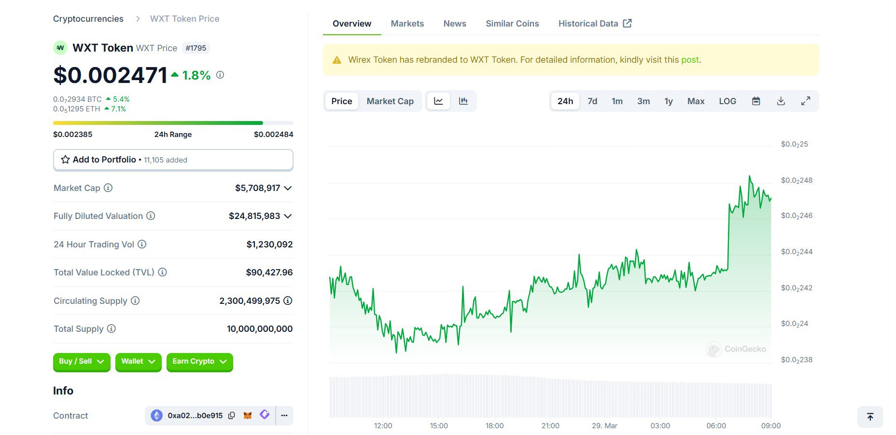Open info icon after 2,300,499,975 value
Screen dimensions: 896x435
(x=288, y=300)
